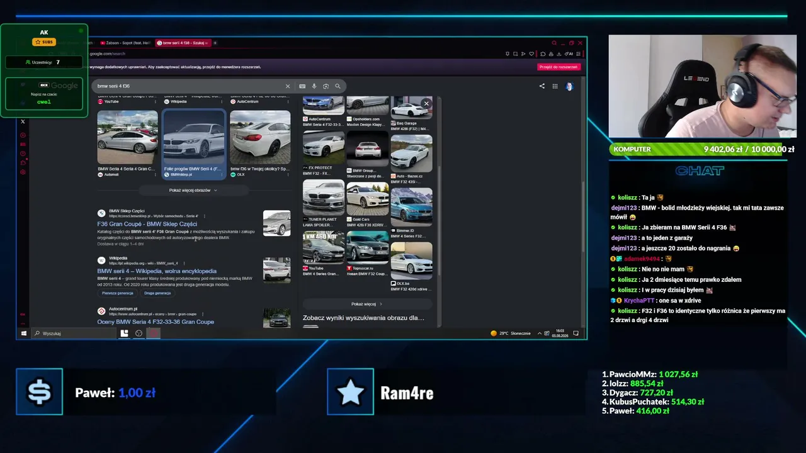
Task: Click the 'Druga generacja' chip
Action: coord(157,293)
